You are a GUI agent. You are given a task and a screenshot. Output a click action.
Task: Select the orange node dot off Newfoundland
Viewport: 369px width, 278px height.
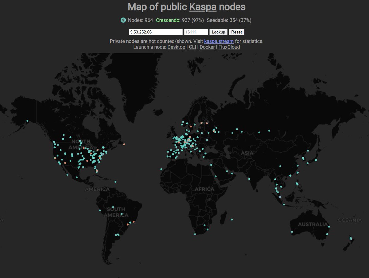coord(124,144)
